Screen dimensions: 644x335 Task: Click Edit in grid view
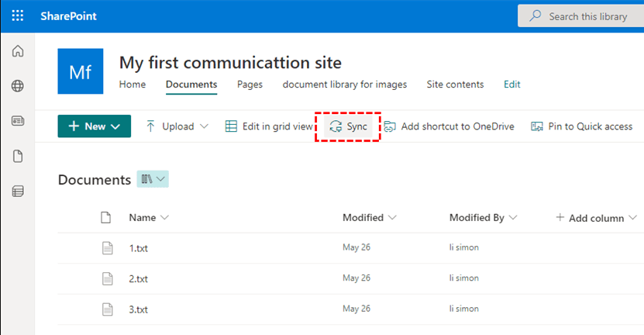point(269,126)
